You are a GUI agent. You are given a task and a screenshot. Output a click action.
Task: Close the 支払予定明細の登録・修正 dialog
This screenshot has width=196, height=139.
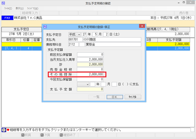(142, 26)
